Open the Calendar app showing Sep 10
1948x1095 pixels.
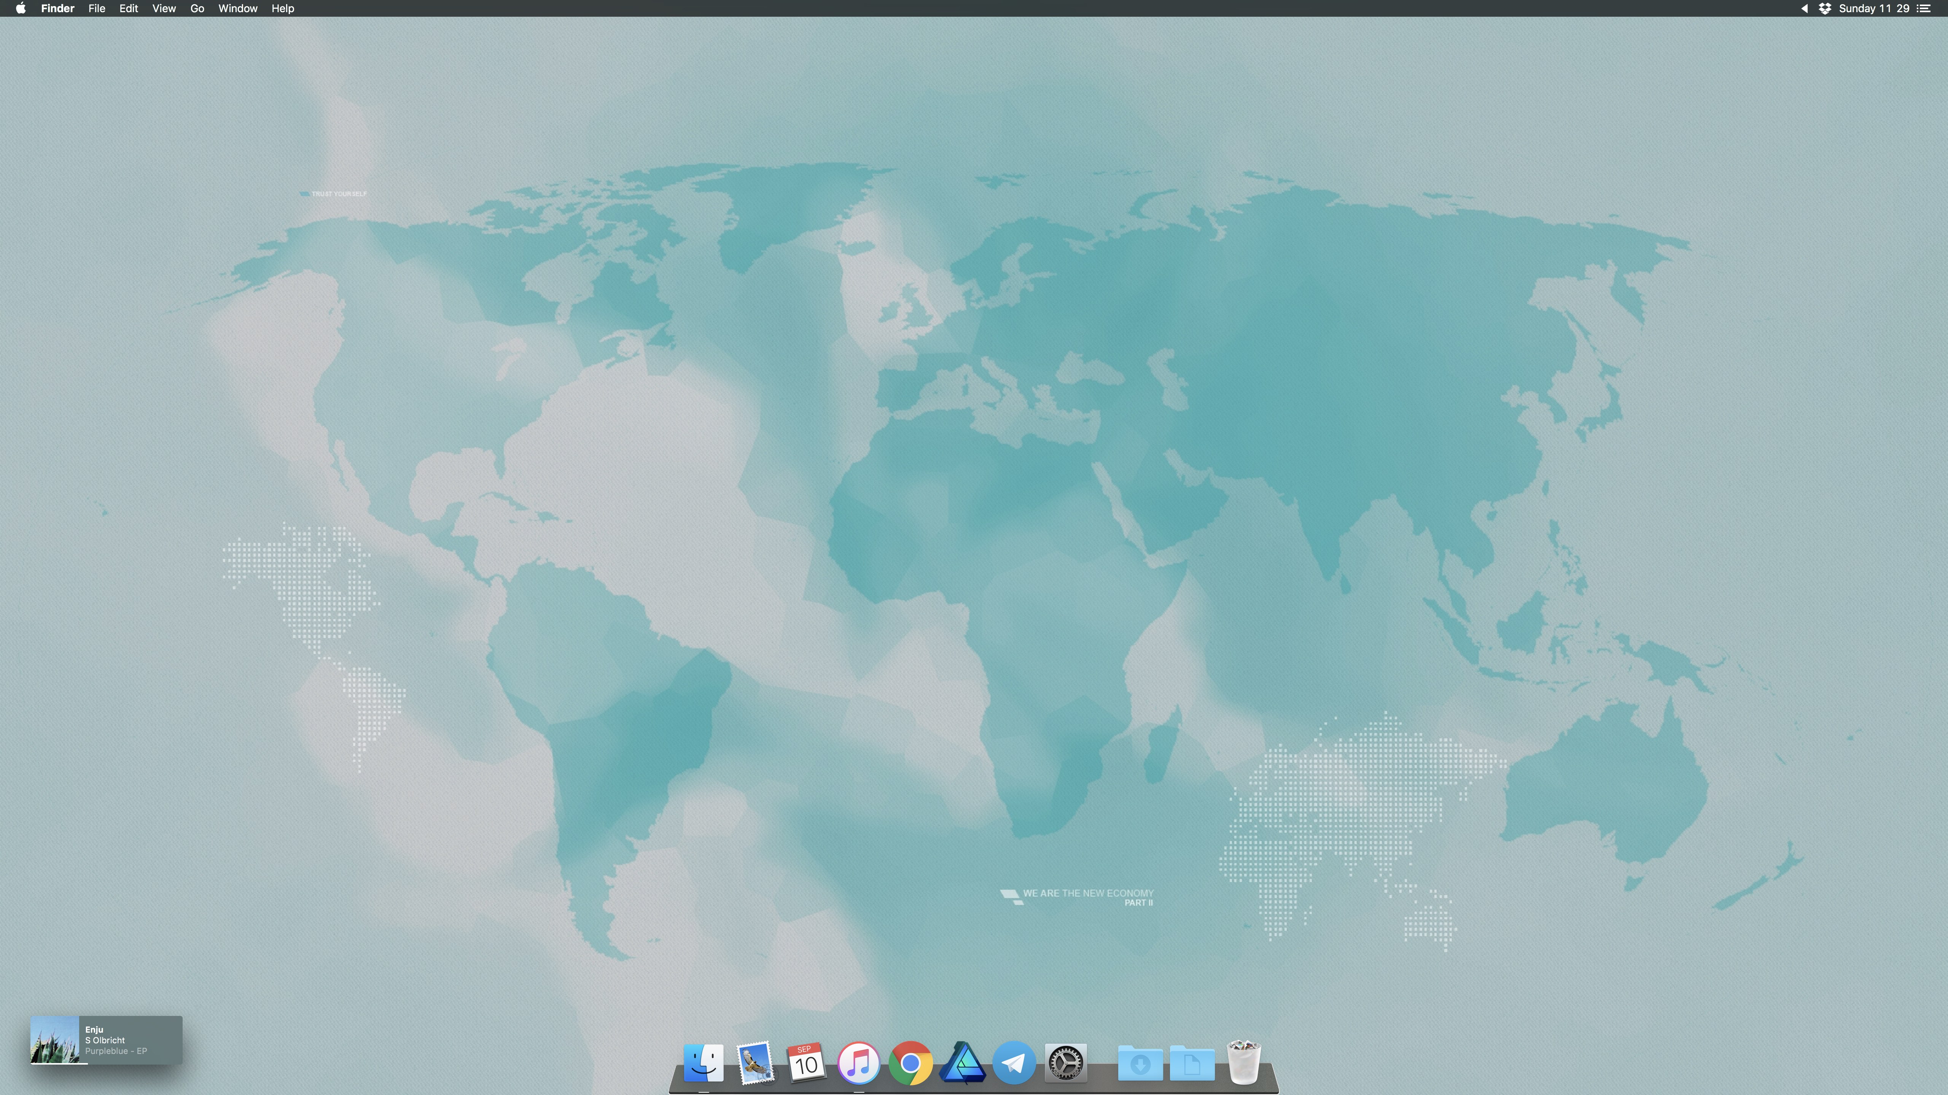[x=806, y=1063]
